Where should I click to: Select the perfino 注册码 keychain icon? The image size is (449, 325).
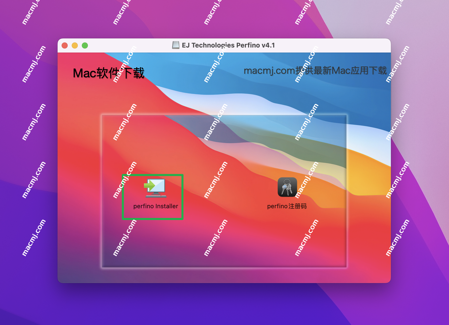pos(287,187)
